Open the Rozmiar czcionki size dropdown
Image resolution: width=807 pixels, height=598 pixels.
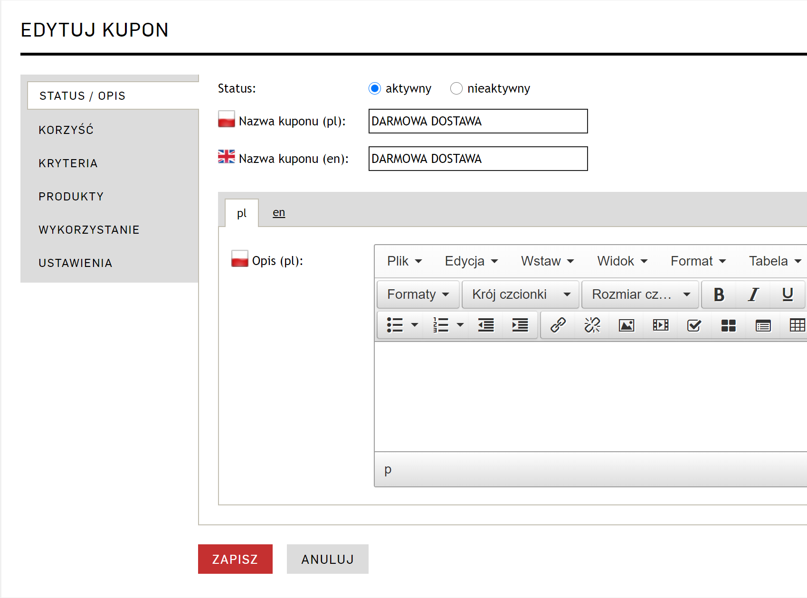tap(640, 294)
